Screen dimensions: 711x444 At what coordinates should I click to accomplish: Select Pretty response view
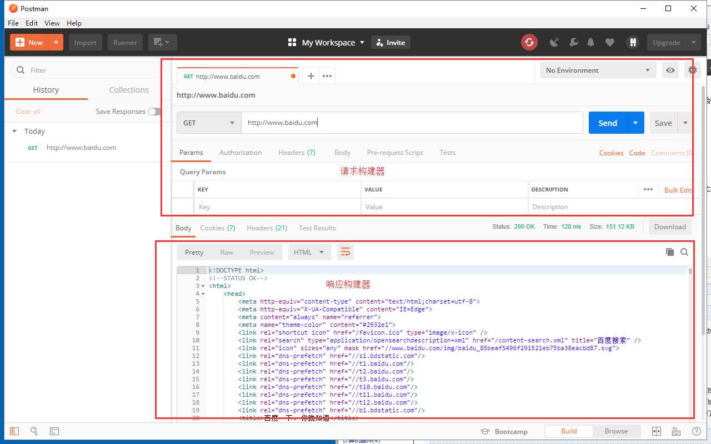click(194, 252)
